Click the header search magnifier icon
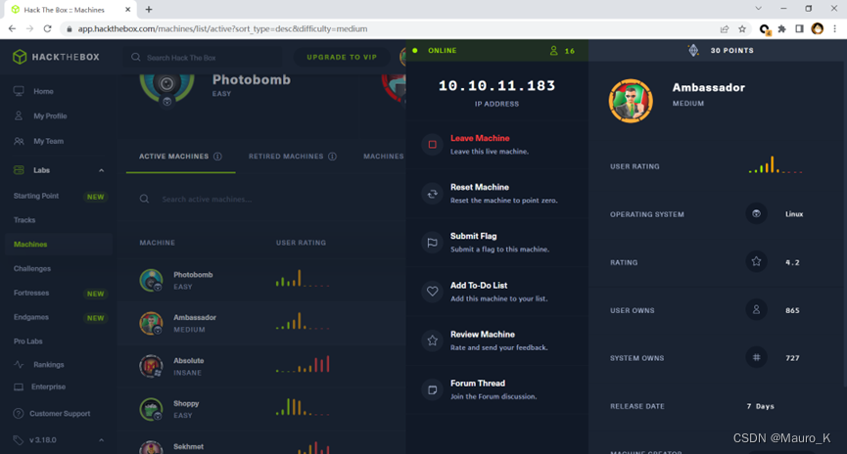 point(136,57)
